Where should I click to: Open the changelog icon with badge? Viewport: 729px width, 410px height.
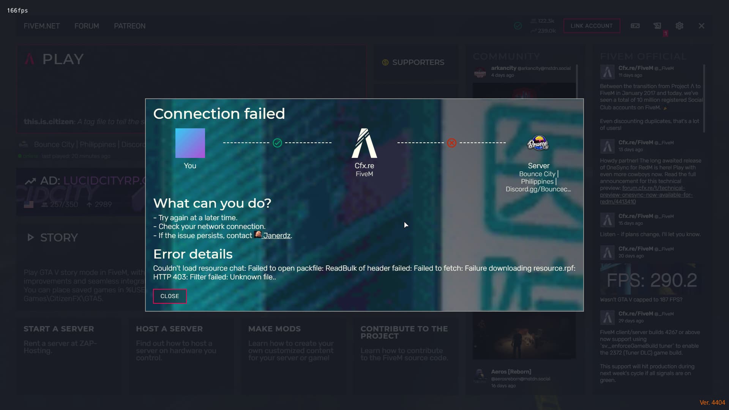[658, 27]
